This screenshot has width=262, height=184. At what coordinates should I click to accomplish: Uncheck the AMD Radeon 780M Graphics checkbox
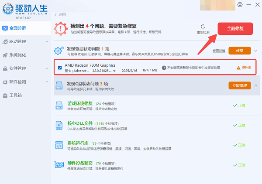pos(60,68)
